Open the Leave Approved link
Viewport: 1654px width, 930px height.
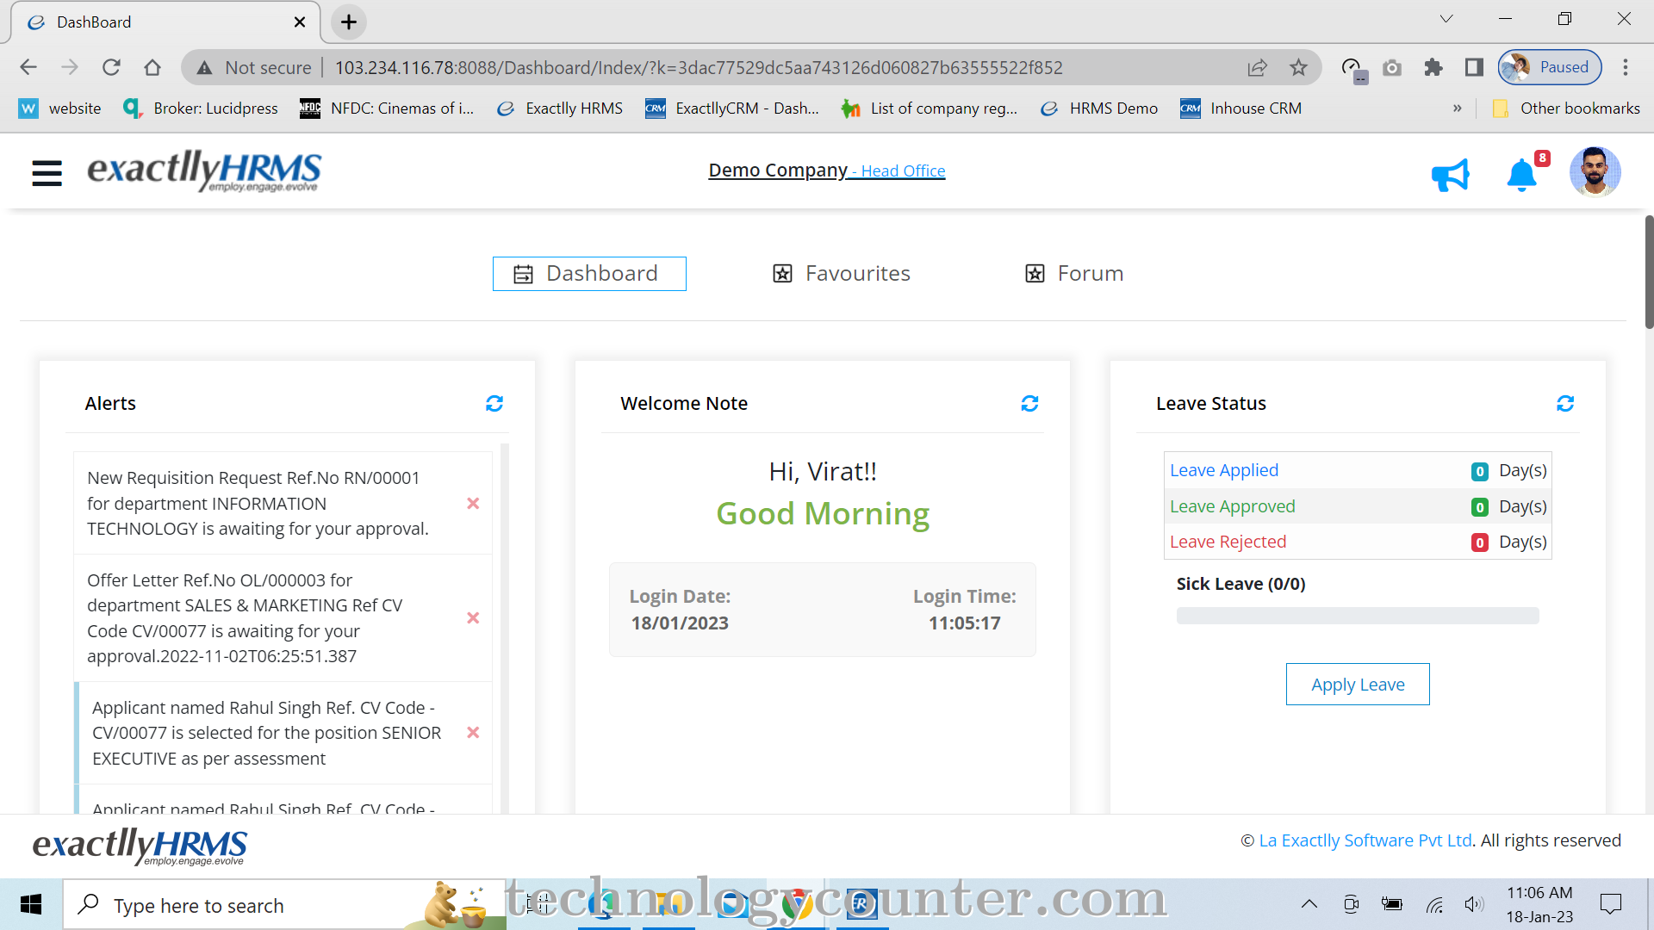pos(1233,506)
